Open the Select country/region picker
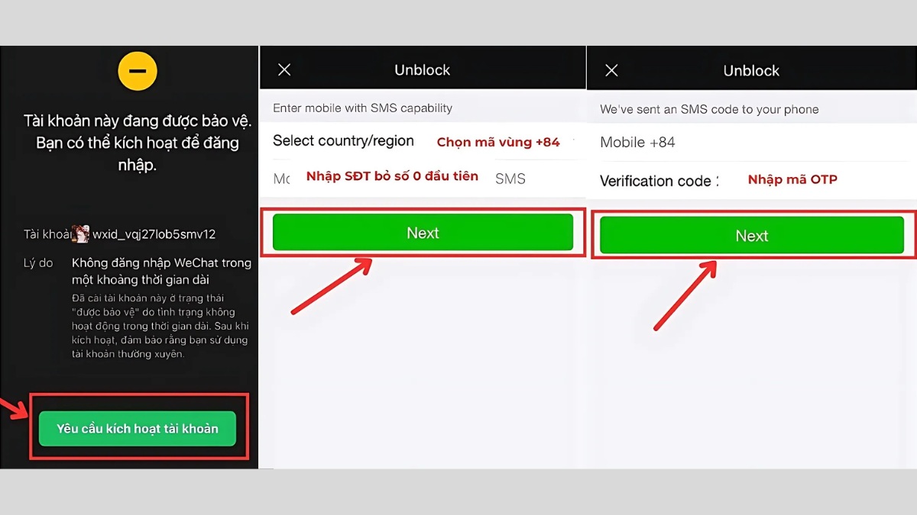 pos(423,141)
